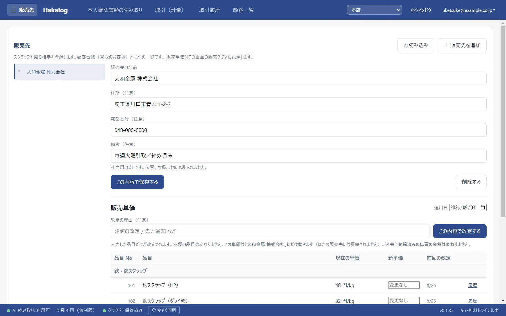Click 今すぐ同期 button in status bar

coord(164,310)
